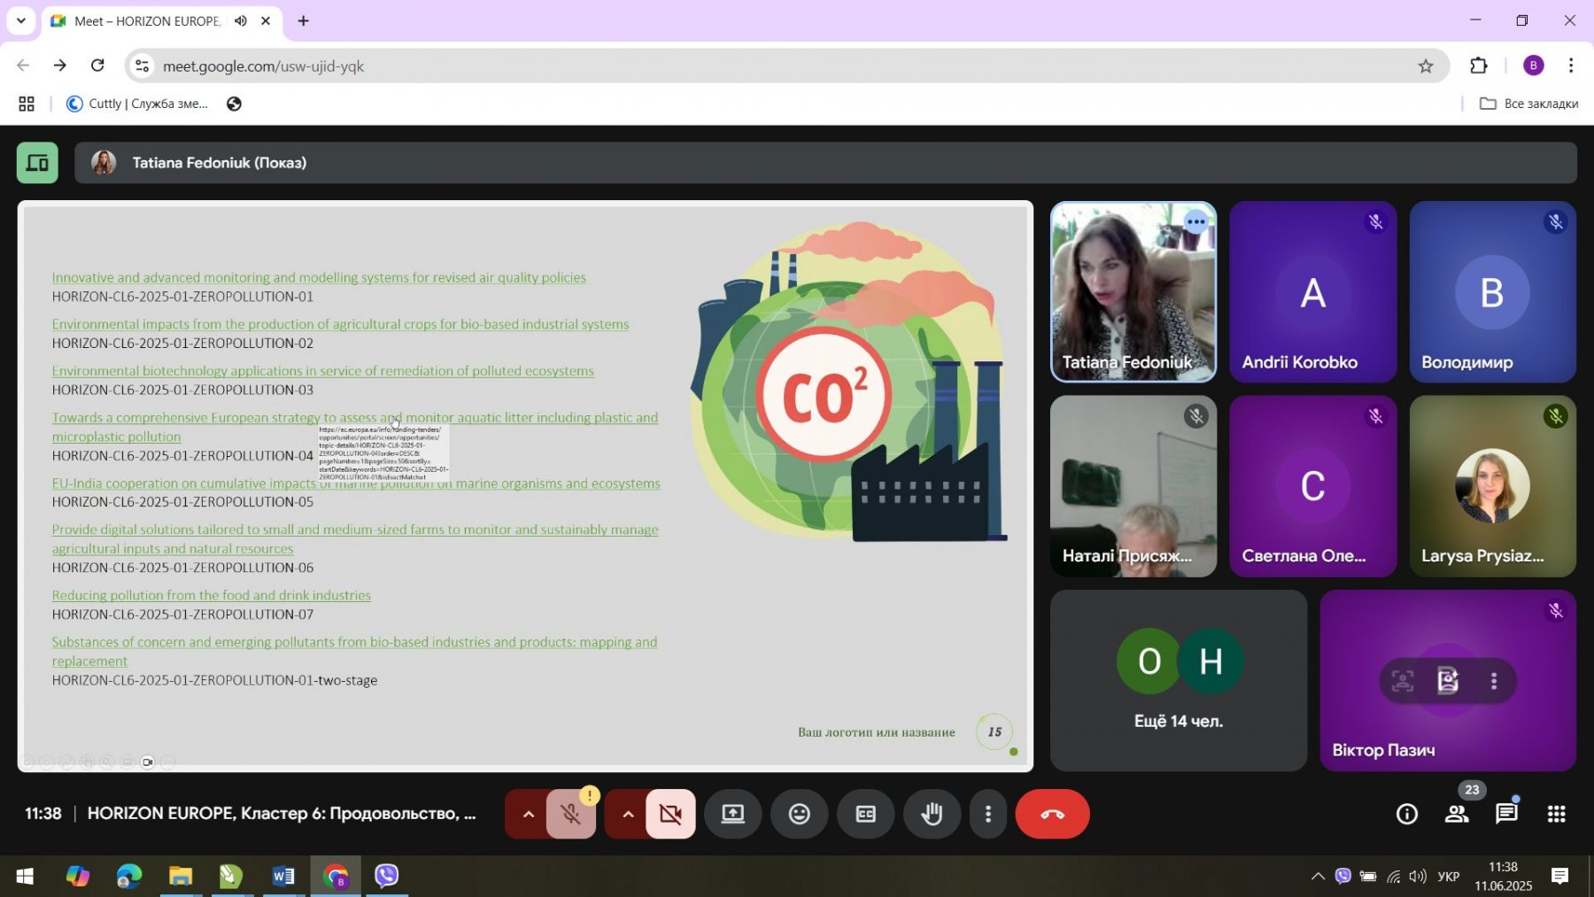Open the 'Все закладки' bookmarks folder

click(1529, 104)
